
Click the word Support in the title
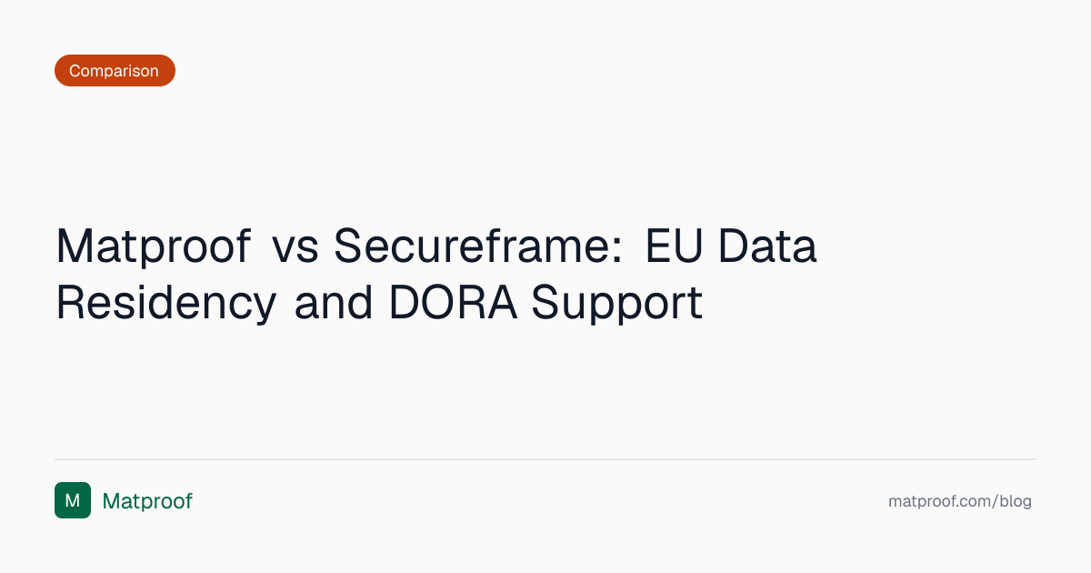pyautogui.click(x=617, y=303)
